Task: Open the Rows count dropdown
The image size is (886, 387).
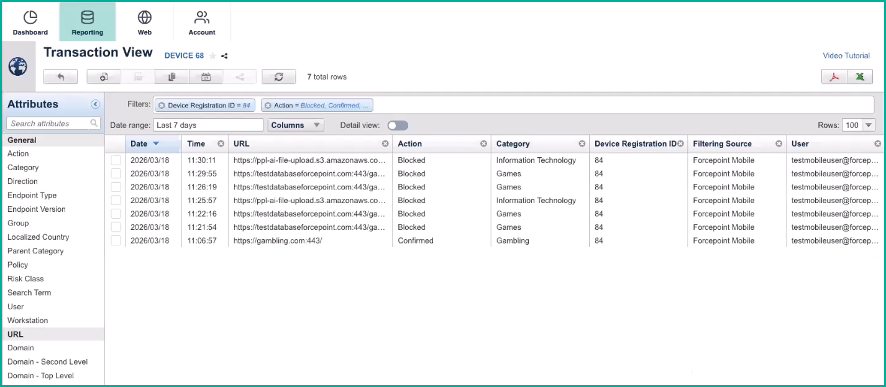Action: pos(858,125)
